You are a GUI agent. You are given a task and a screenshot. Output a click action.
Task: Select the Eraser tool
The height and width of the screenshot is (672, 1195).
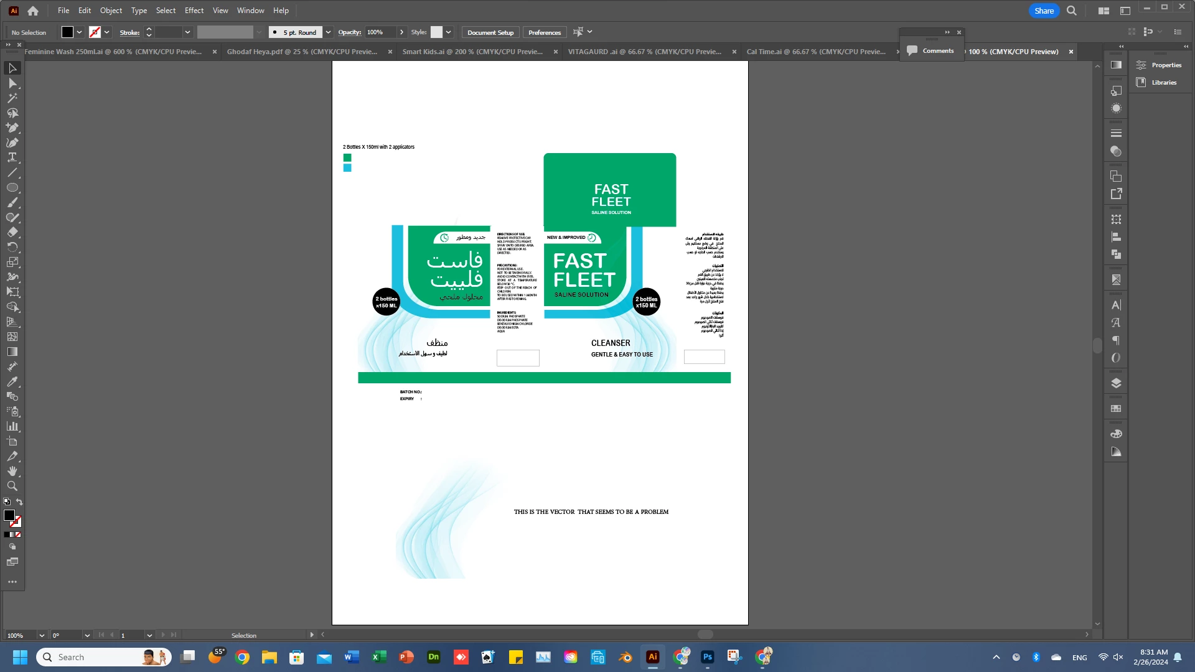pos(12,232)
